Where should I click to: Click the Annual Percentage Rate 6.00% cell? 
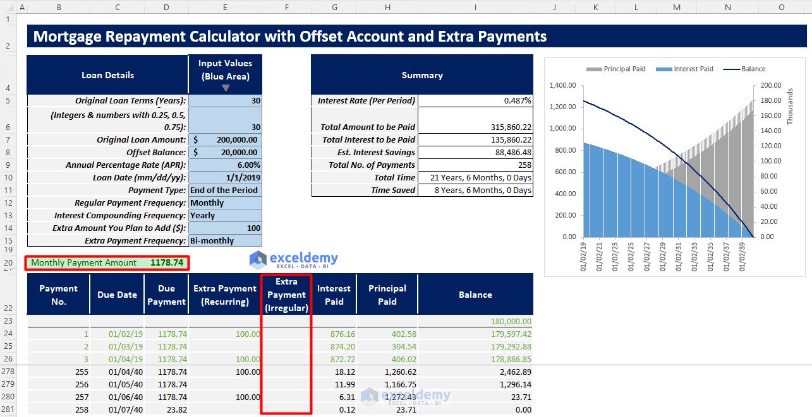225,165
